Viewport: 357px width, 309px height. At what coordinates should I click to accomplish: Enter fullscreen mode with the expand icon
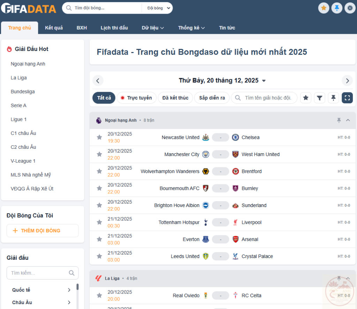pos(347,98)
